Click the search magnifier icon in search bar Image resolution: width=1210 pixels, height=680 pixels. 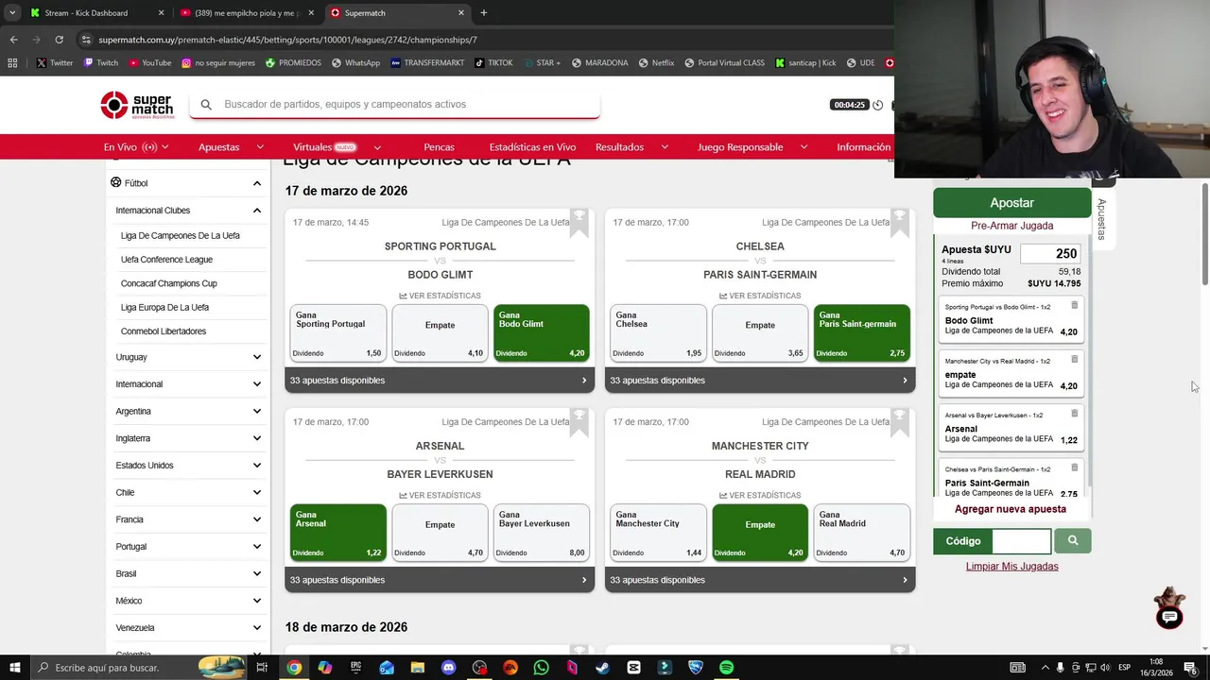[206, 105]
